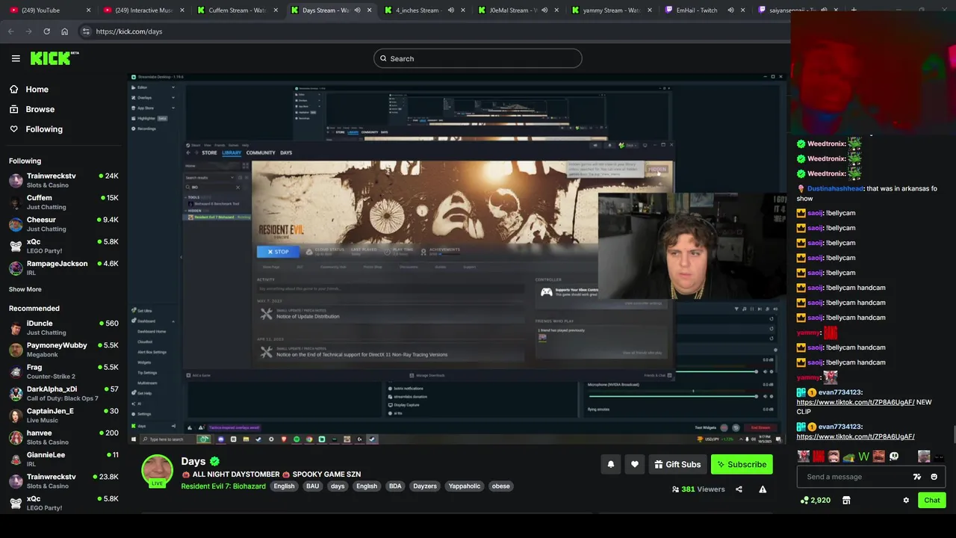Open iDuncle recommended channel
This screenshot has height=538, width=956.
click(63, 327)
